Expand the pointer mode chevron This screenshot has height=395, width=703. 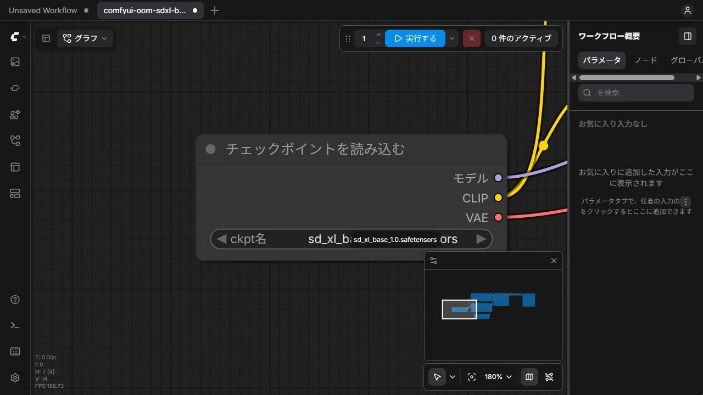[x=453, y=377]
